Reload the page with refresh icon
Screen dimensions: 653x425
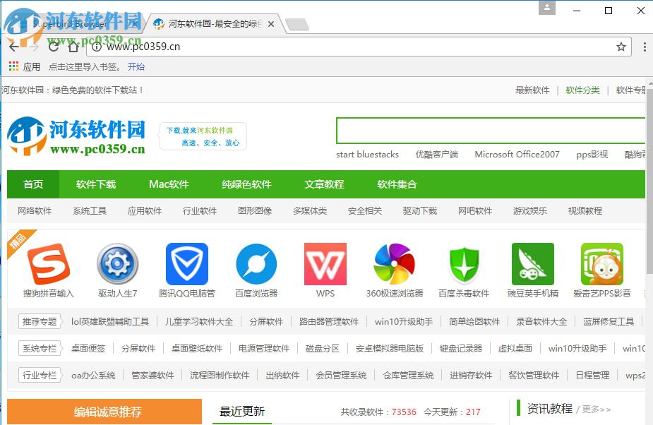pyautogui.click(x=54, y=47)
